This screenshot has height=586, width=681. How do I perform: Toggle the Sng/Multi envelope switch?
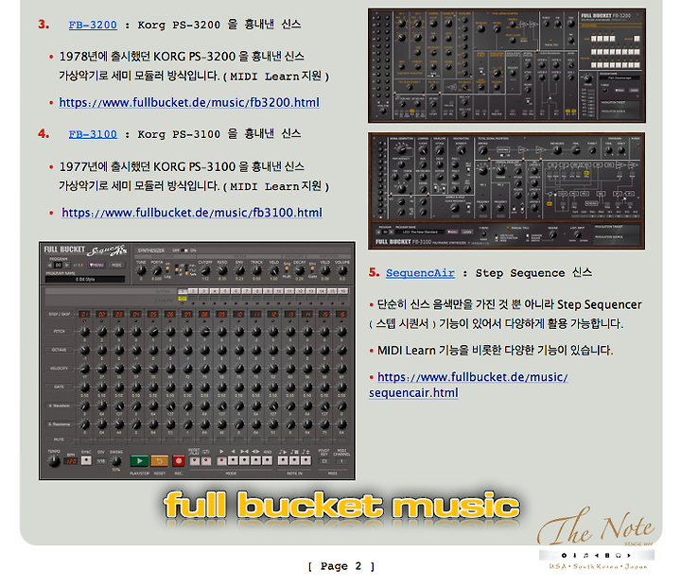(x=287, y=269)
